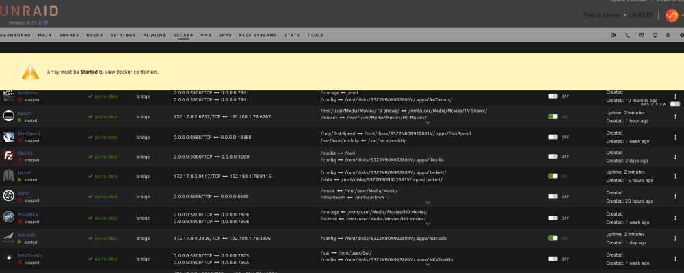Click the version info icon beside 6.11.2

click(45, 23)
